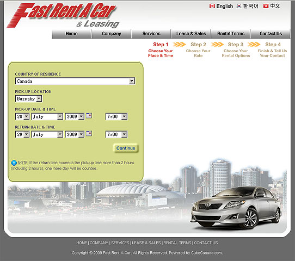Click the blue info icon beside NOTE
The image size is (295, 261).
click(x=14, y=163)
